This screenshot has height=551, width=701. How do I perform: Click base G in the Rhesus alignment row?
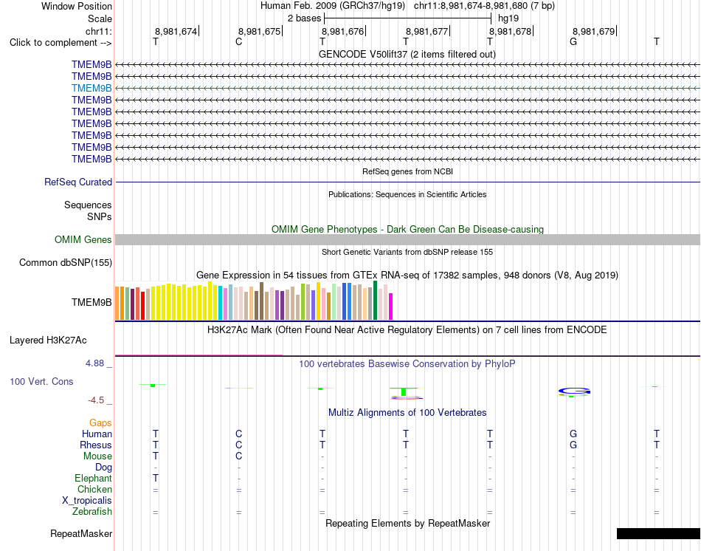coord(573,445)
